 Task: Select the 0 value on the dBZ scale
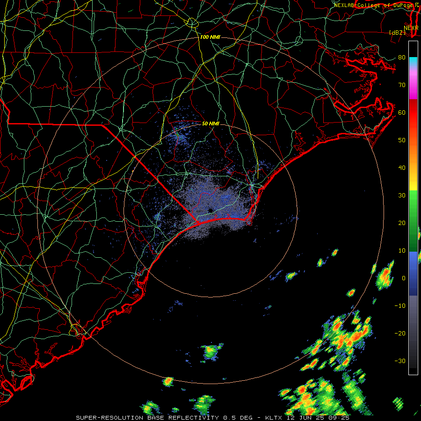[404, 278]
